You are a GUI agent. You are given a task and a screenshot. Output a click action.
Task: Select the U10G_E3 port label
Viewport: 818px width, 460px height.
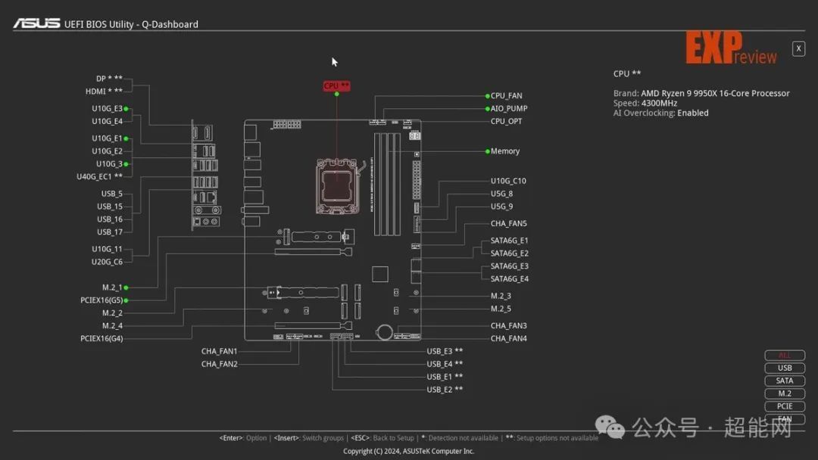coord(107,108)
